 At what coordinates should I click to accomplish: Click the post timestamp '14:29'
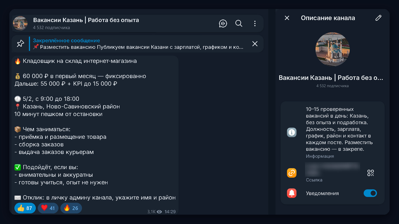170,212
